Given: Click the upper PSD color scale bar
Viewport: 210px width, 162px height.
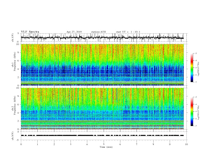Looking at the screenshot, I should tap(192, 68).
